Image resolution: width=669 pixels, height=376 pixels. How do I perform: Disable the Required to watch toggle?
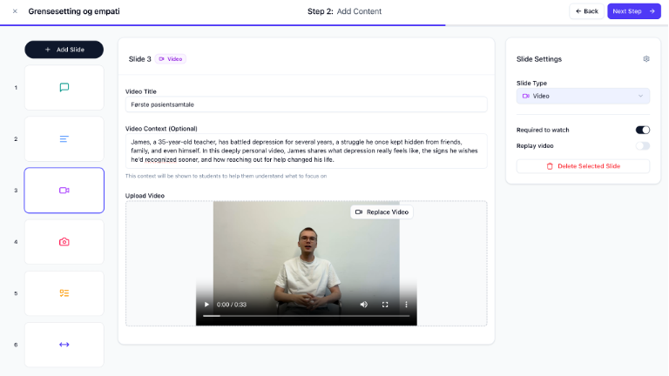click(x=643, y=130)
